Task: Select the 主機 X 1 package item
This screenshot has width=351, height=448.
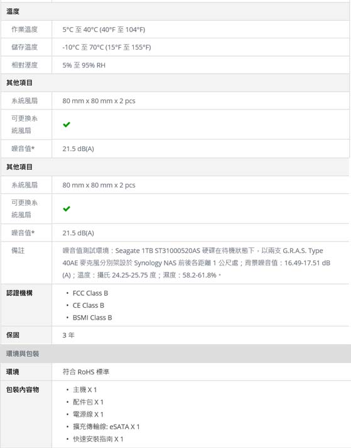Action: 85,389
